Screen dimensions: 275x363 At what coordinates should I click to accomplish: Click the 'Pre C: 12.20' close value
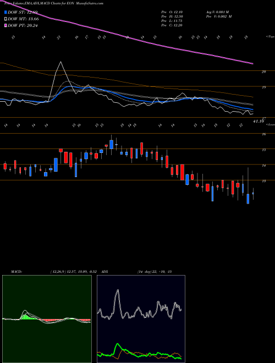click(172, 25)
